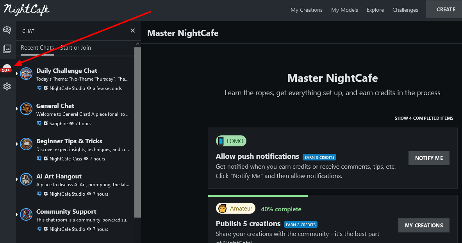Image resolution: width=462 pixels, height=243 pixels.
Task: Open the Community Support chat
Action: coord(75,220)
